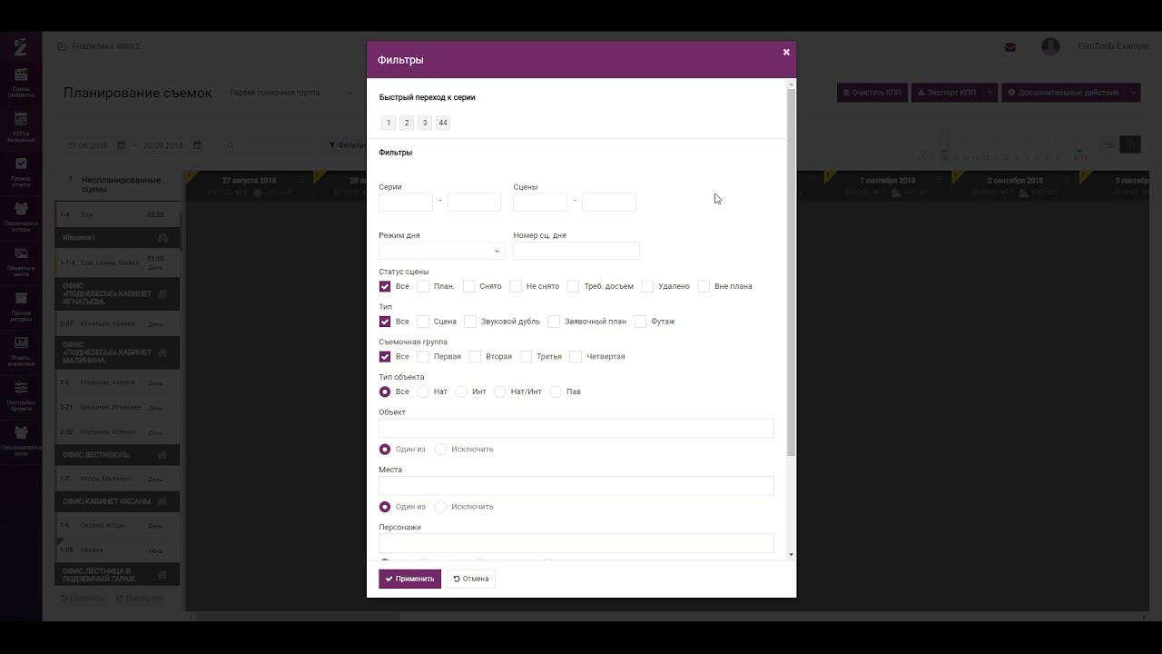Image resolution: width=1162 pixels, height=654 pixels.
Task: Jump to series 1 quick link
Action: pos(389,123)
